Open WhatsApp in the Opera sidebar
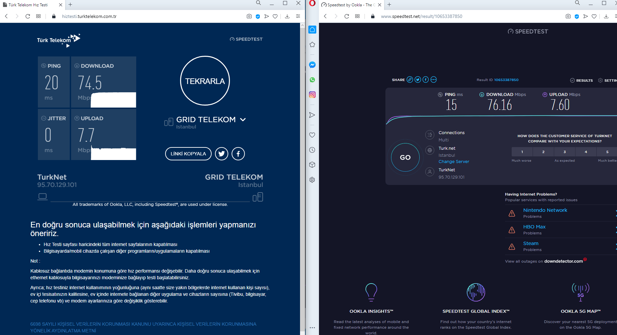 (312, 80)
